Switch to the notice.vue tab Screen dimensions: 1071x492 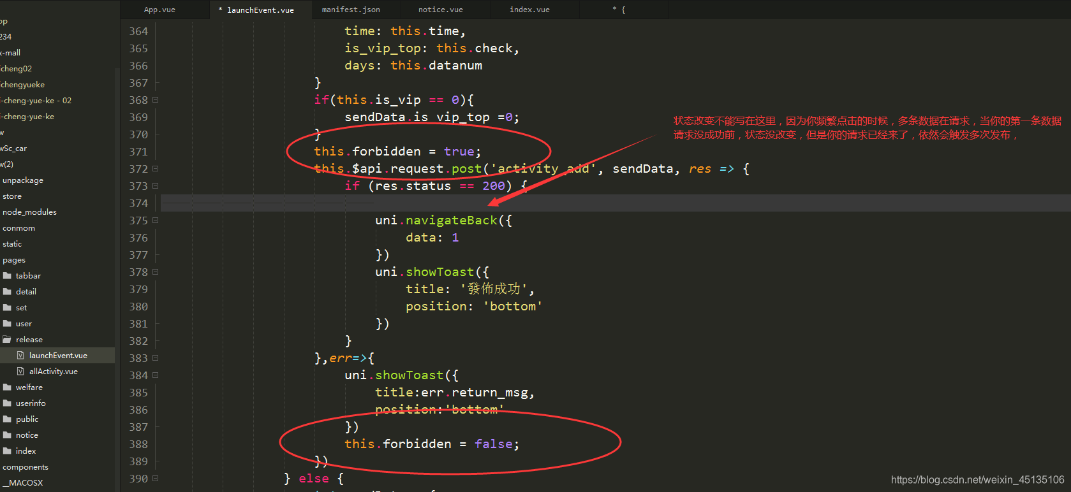(440, 10)
